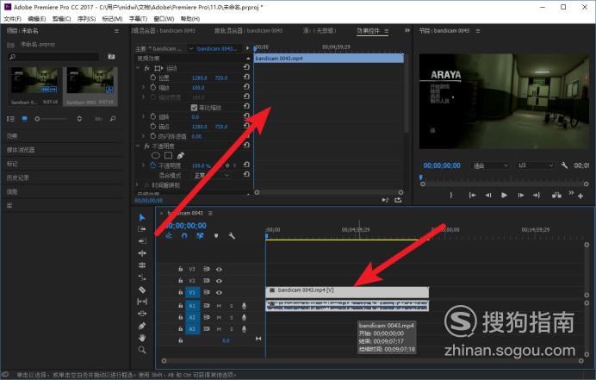The image size is (596, 380).
Task: Toggle insert sequences as nests button
Action: pyautogui.click(x=169, y=236)
